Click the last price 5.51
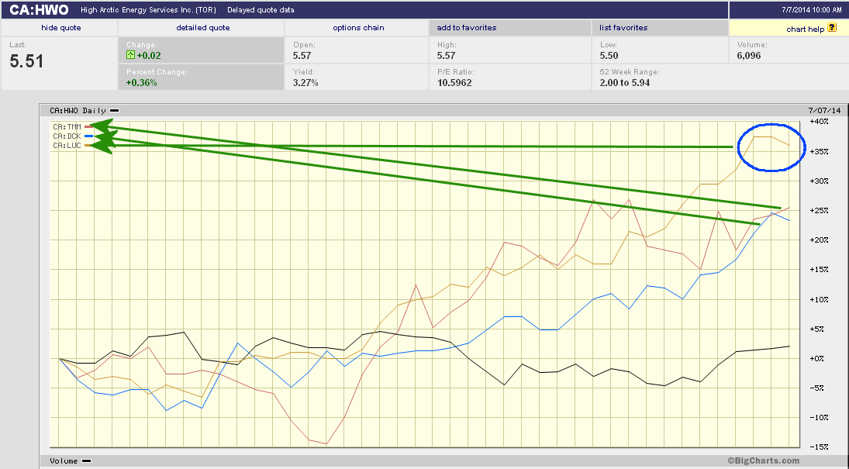 [x=26, y=61]
